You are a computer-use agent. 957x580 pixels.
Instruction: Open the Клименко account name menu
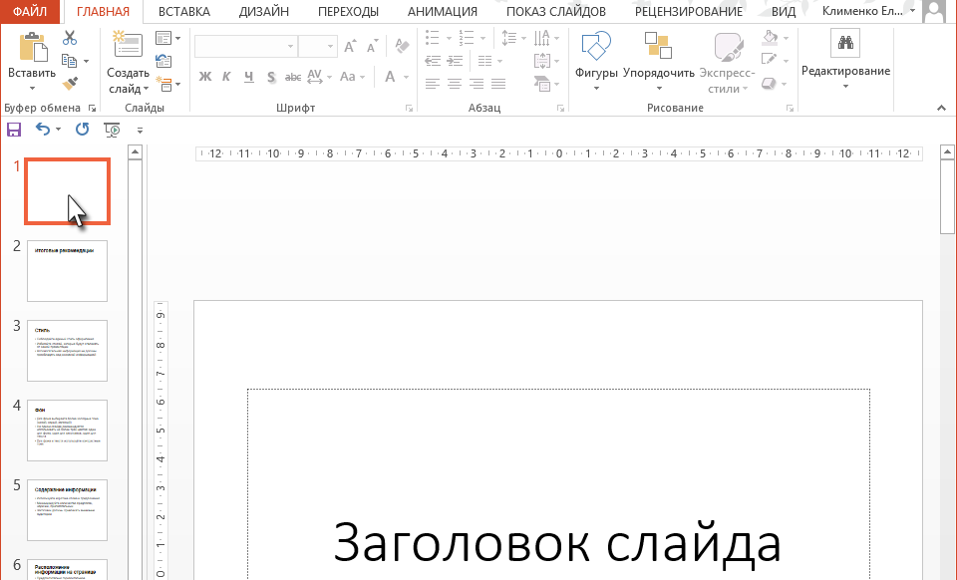pos(869,11)
